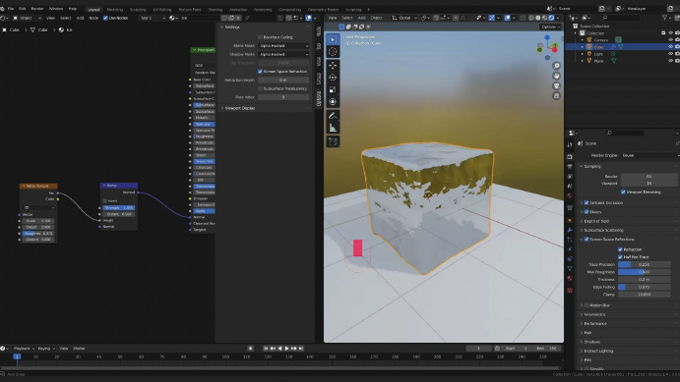Select the Move tool in viewport toolbar
Screen dimensions: 680x382
pyautogui.click(x=333, y=66)
